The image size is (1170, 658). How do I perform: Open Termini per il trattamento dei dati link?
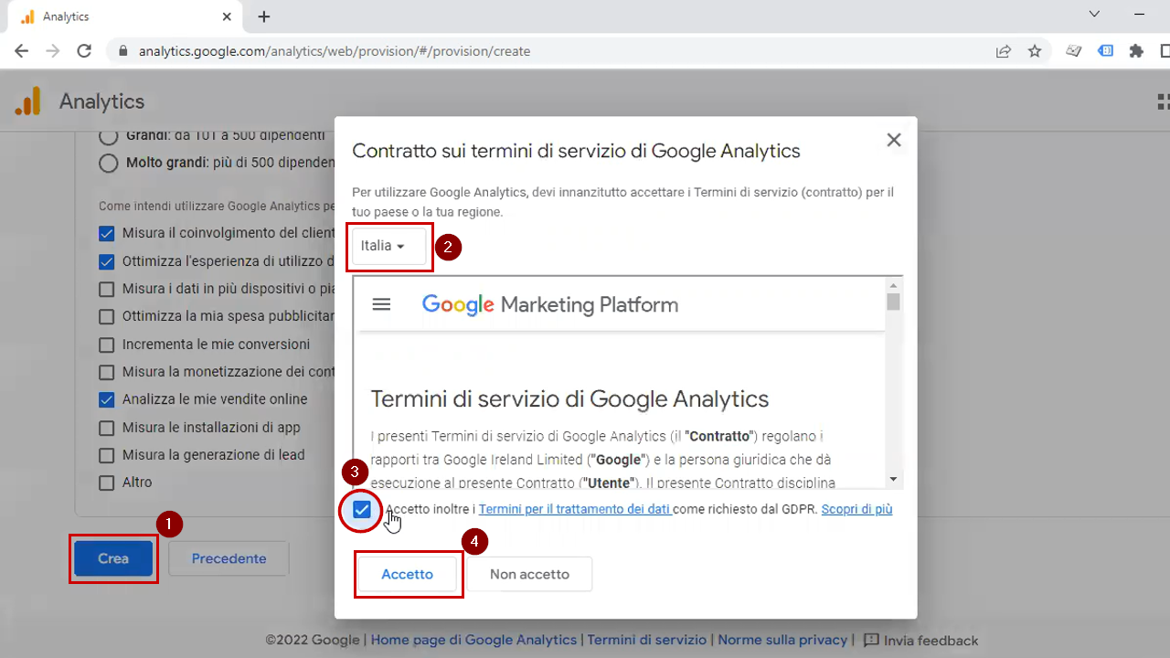[575, 509]
